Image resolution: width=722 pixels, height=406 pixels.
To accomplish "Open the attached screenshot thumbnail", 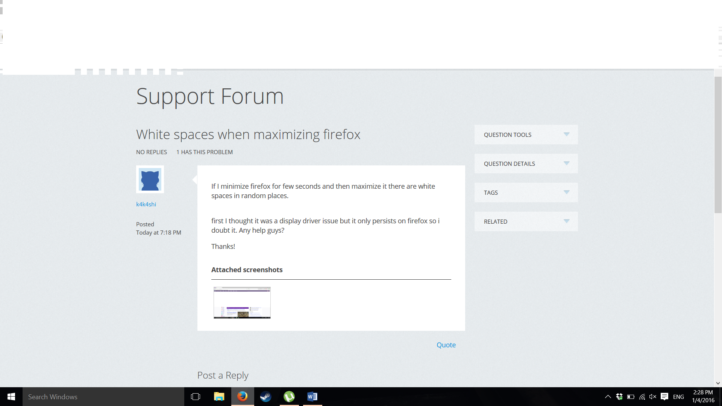I will pos(242,303).
